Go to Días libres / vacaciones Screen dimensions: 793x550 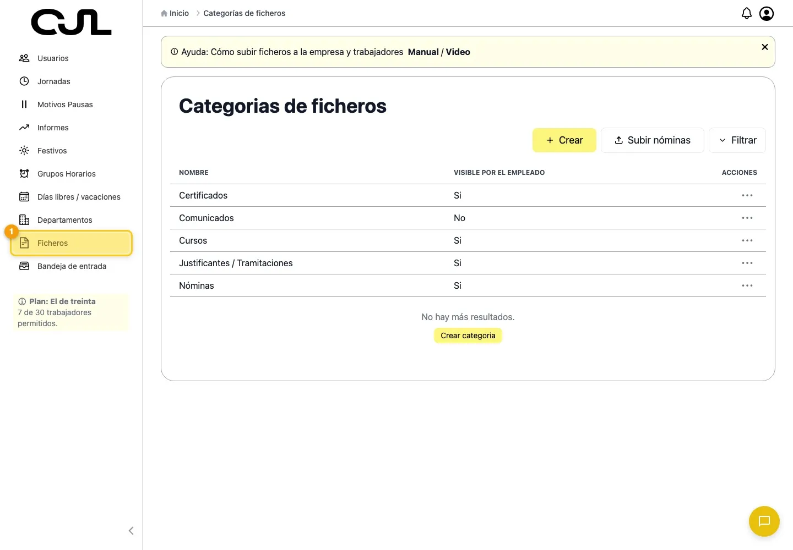[x=71, y=197]
